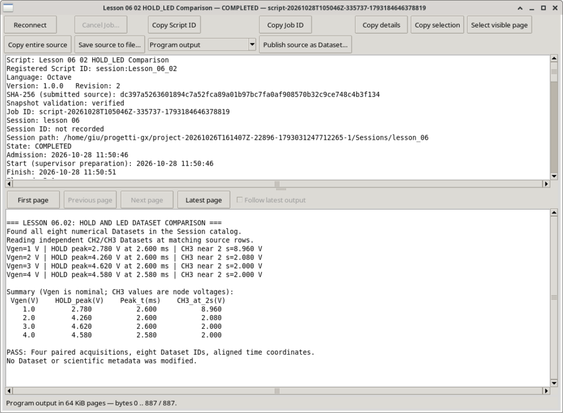Click the 'Vgen=4 V | HOLD peak=4.580 V' line
The height and width of the screenshot is (413, 563).
pos(134,275)
